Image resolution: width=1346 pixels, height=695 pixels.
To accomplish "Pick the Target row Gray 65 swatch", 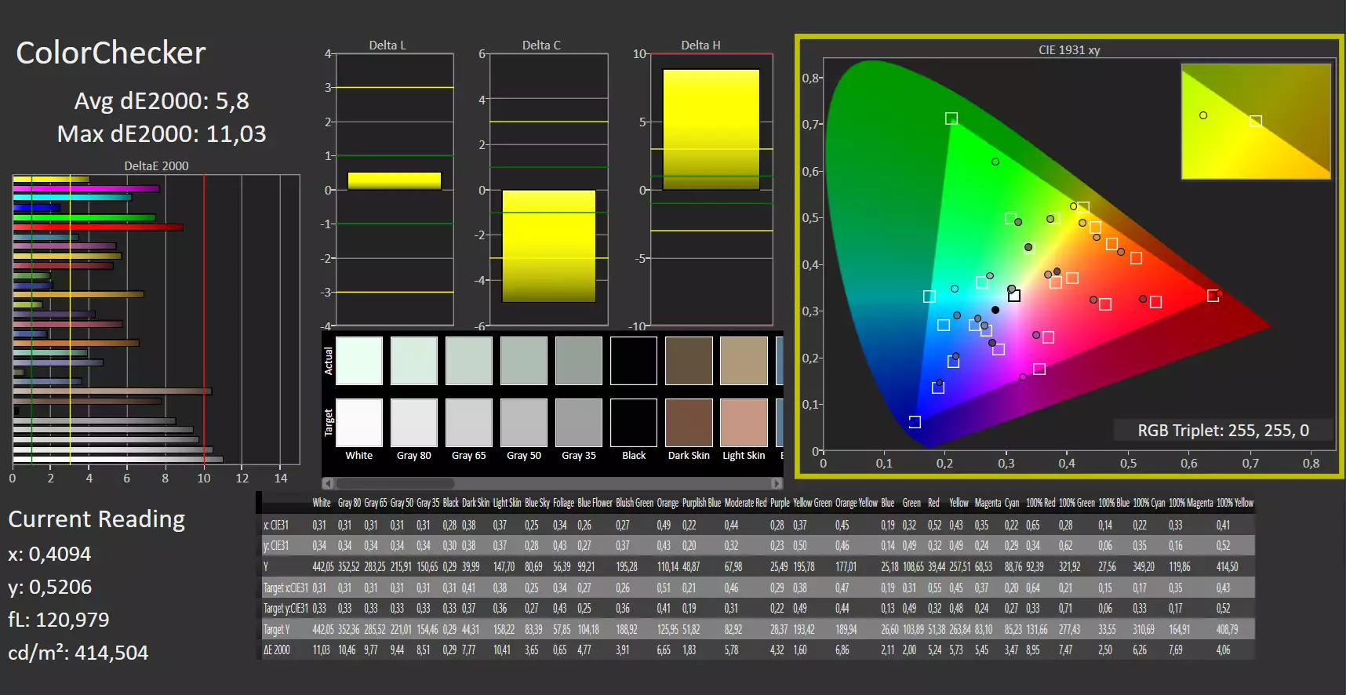I will coord(469,422).
